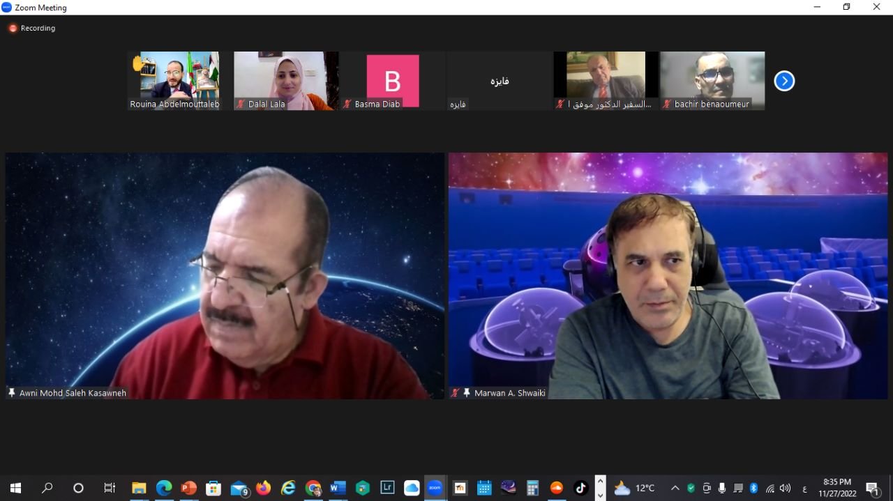Launch Internet Explorer from the taskbar

click(x=288, y=488)
